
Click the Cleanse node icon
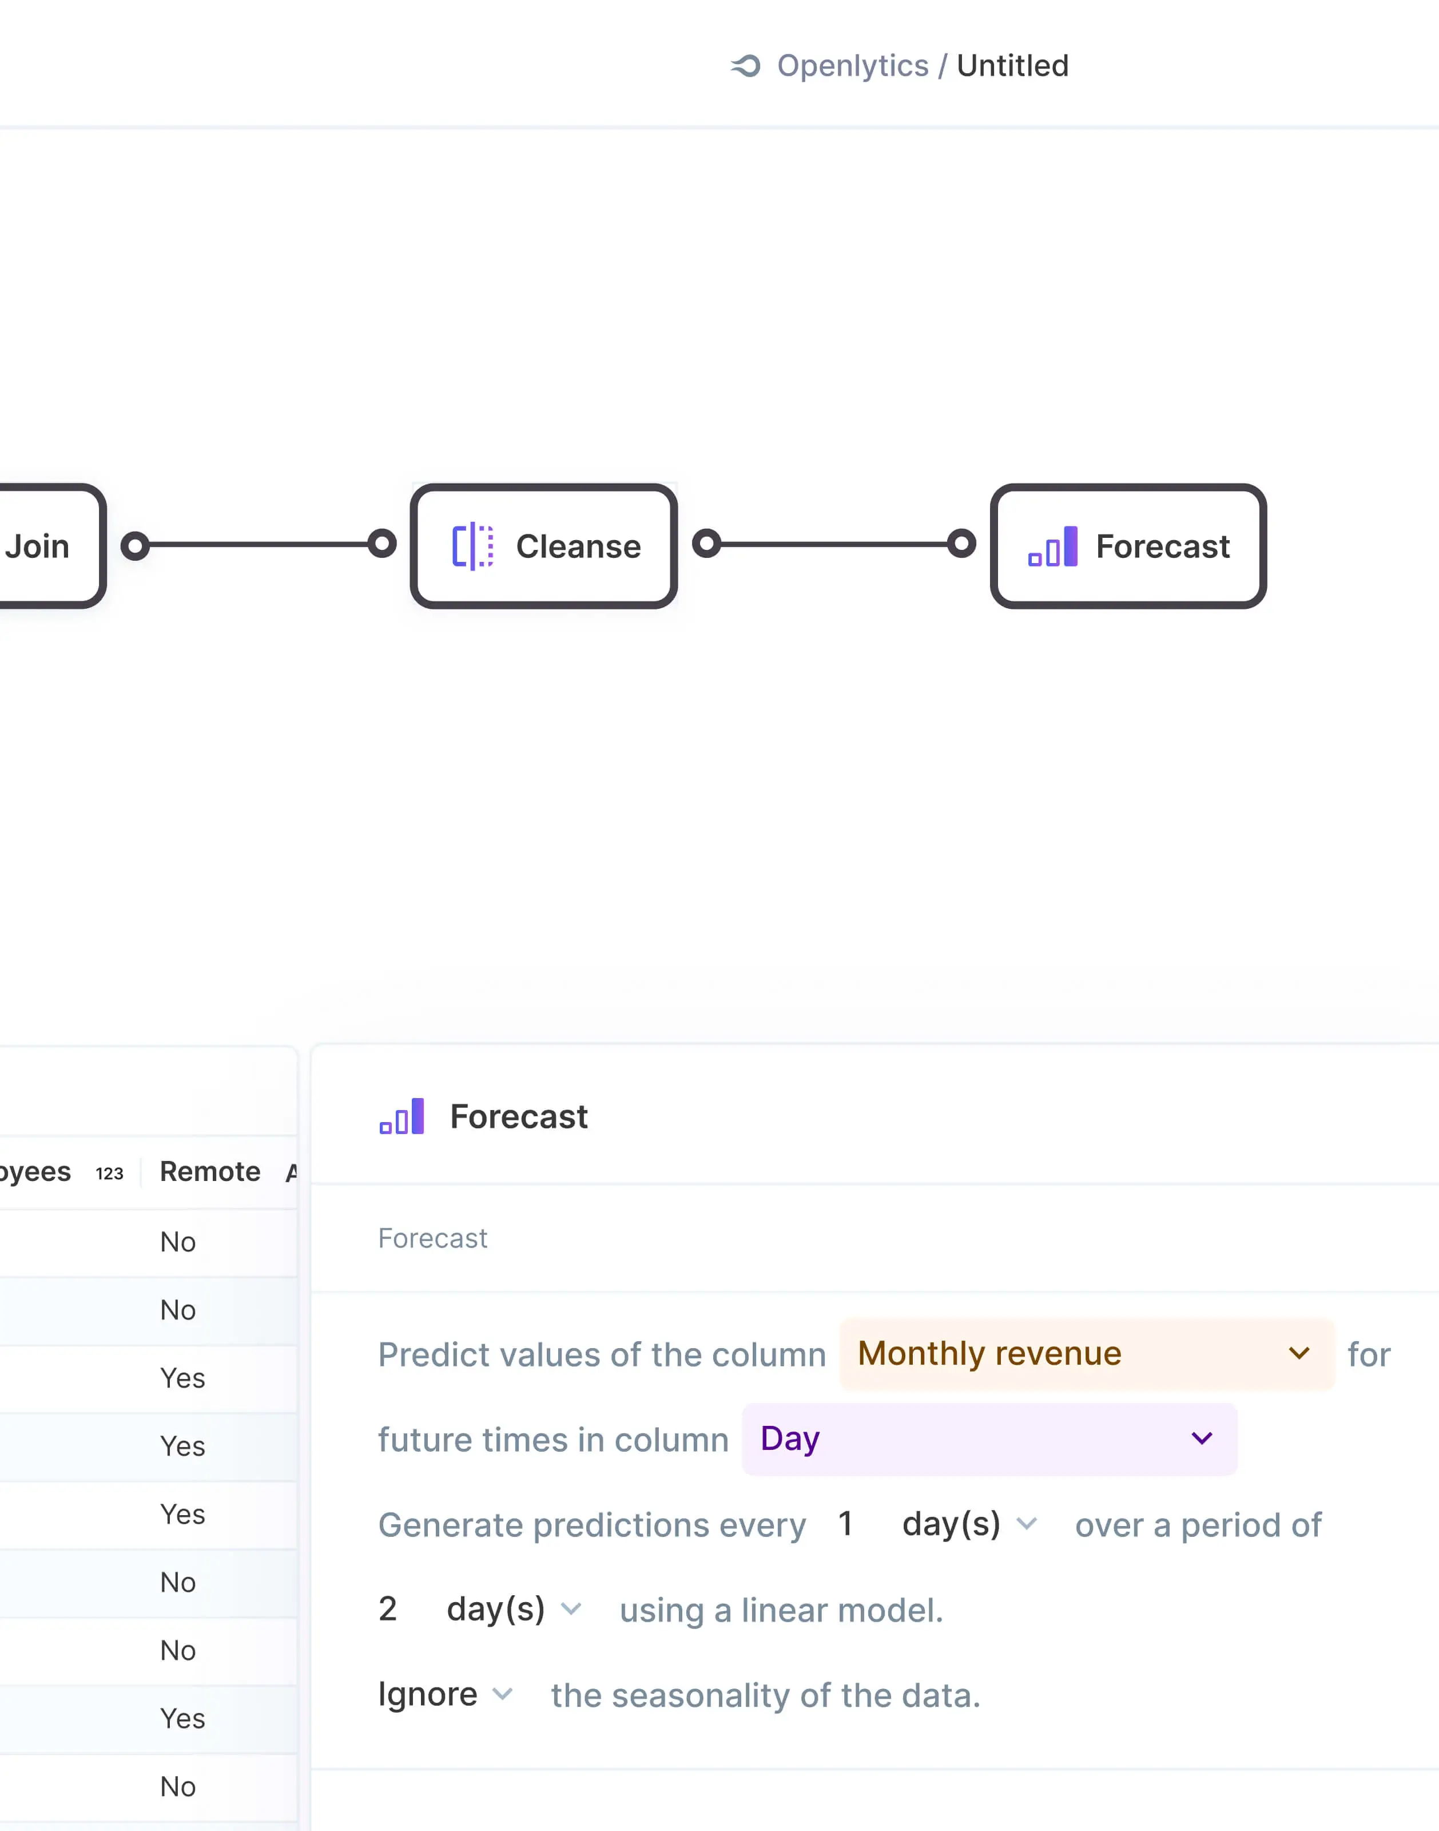click(472, 546)
